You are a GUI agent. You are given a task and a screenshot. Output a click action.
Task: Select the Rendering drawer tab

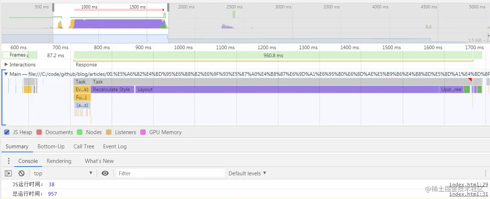coord(59,161)
